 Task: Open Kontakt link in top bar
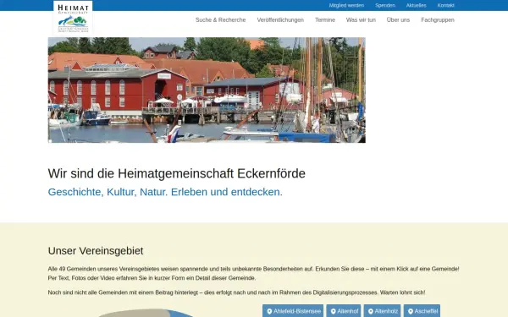point(446,6)
